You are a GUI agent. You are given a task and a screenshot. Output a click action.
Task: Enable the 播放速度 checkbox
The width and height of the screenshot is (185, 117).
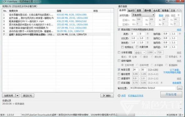119,74
